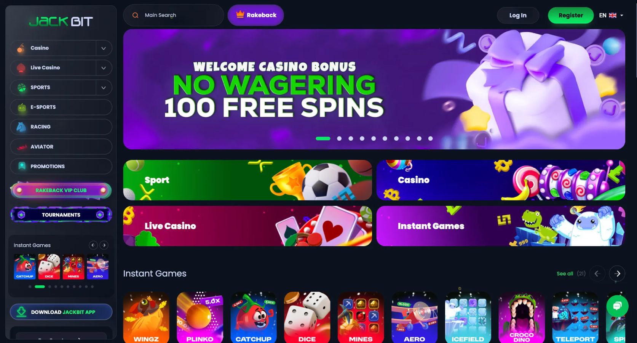The height and width of the screenshot is (343, 637).
Task: Open the See all Instant Games link
Action: click(565, 274)
